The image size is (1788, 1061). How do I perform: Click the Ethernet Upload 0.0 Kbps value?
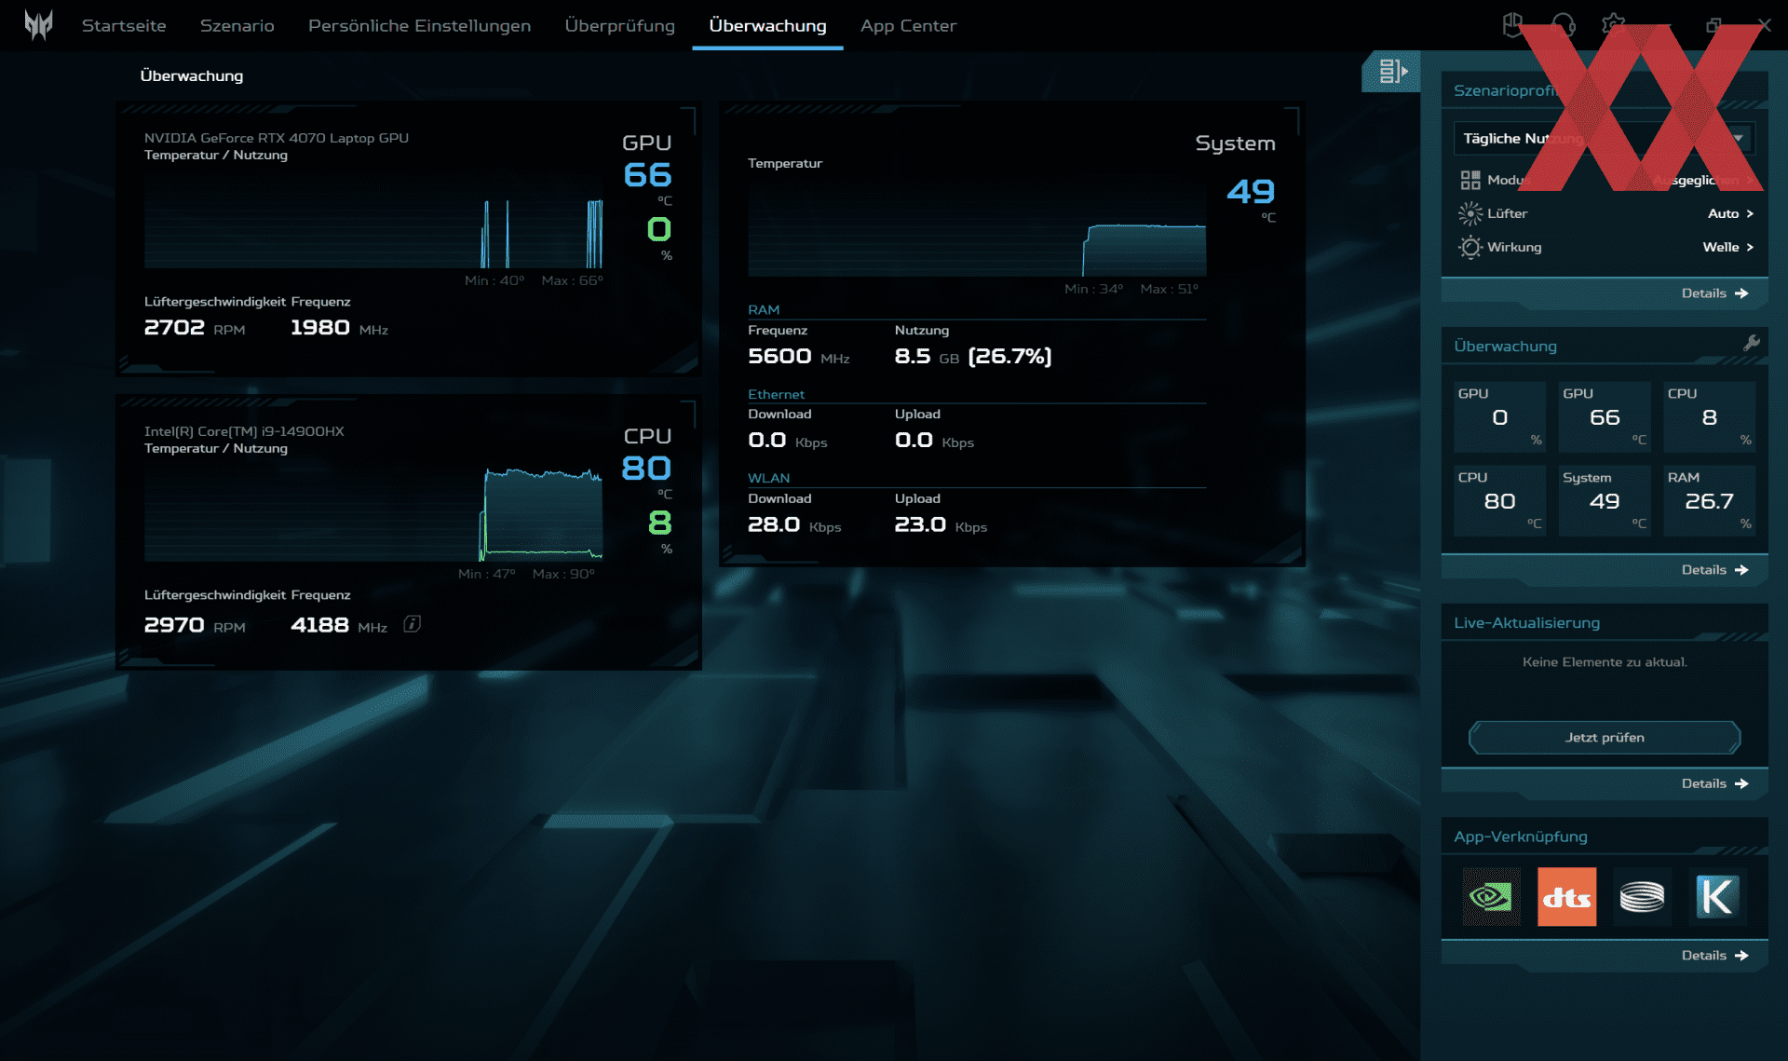[934, 441]
